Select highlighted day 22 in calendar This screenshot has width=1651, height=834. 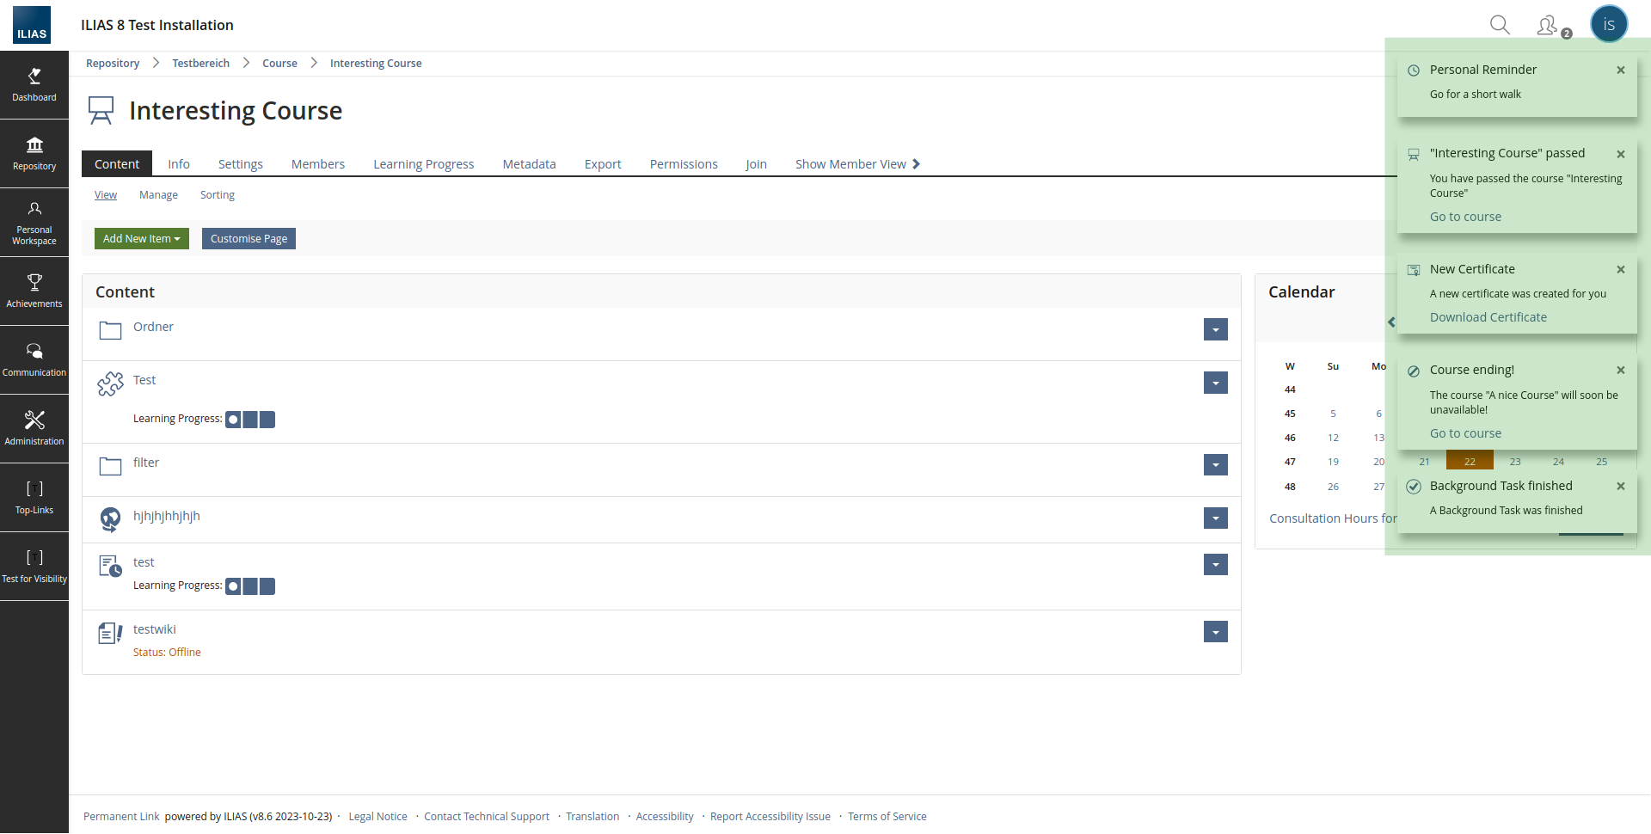[x=1470, y=462]
